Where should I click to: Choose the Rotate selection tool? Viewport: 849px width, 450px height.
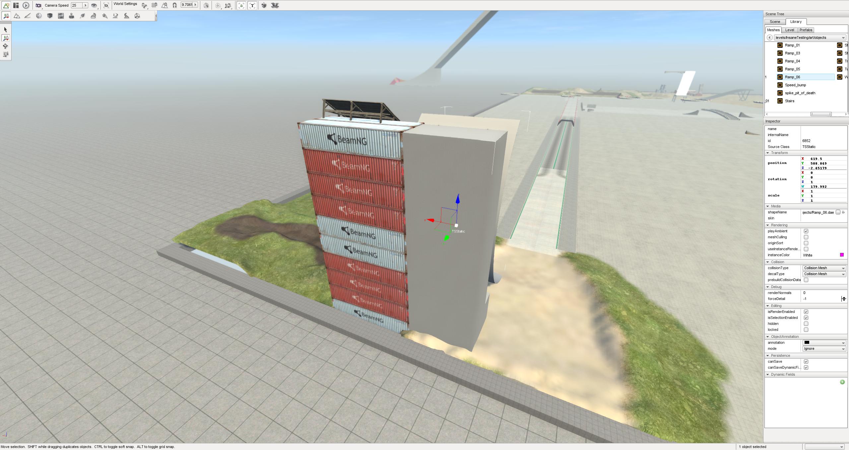(x=5, y=46)
